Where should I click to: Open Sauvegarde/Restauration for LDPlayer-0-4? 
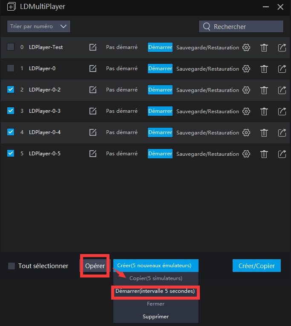click(x=208, y=133)
